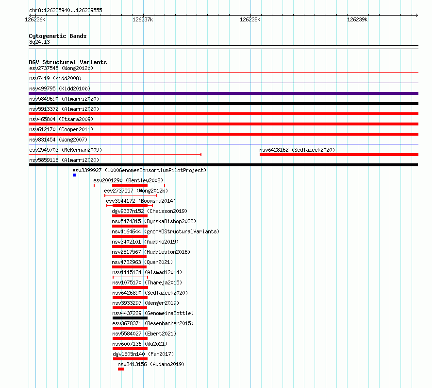
Task: Click nsv3402101 (Audano2019) variant label
Action: coord(145,242)
